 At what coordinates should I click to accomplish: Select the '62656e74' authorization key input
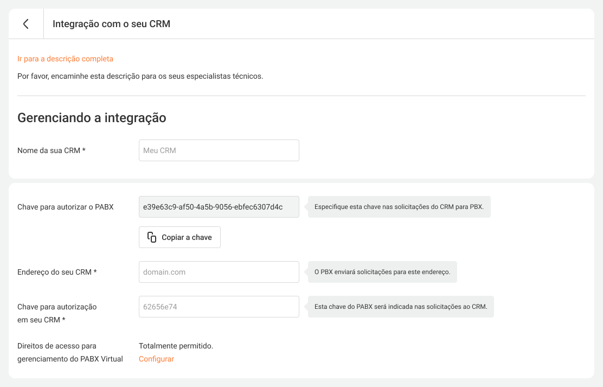(x=219, y=307)
